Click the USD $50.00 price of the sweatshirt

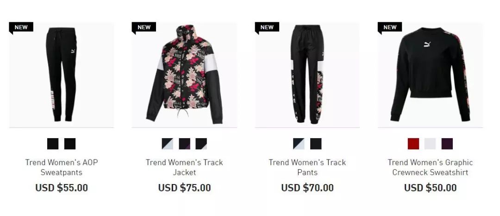pos(430,188)
